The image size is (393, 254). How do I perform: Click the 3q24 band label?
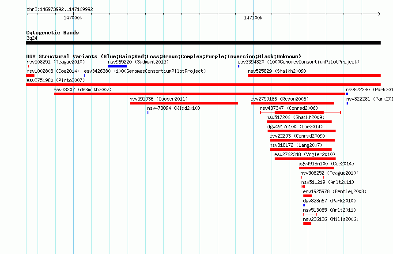click(32, 38)
